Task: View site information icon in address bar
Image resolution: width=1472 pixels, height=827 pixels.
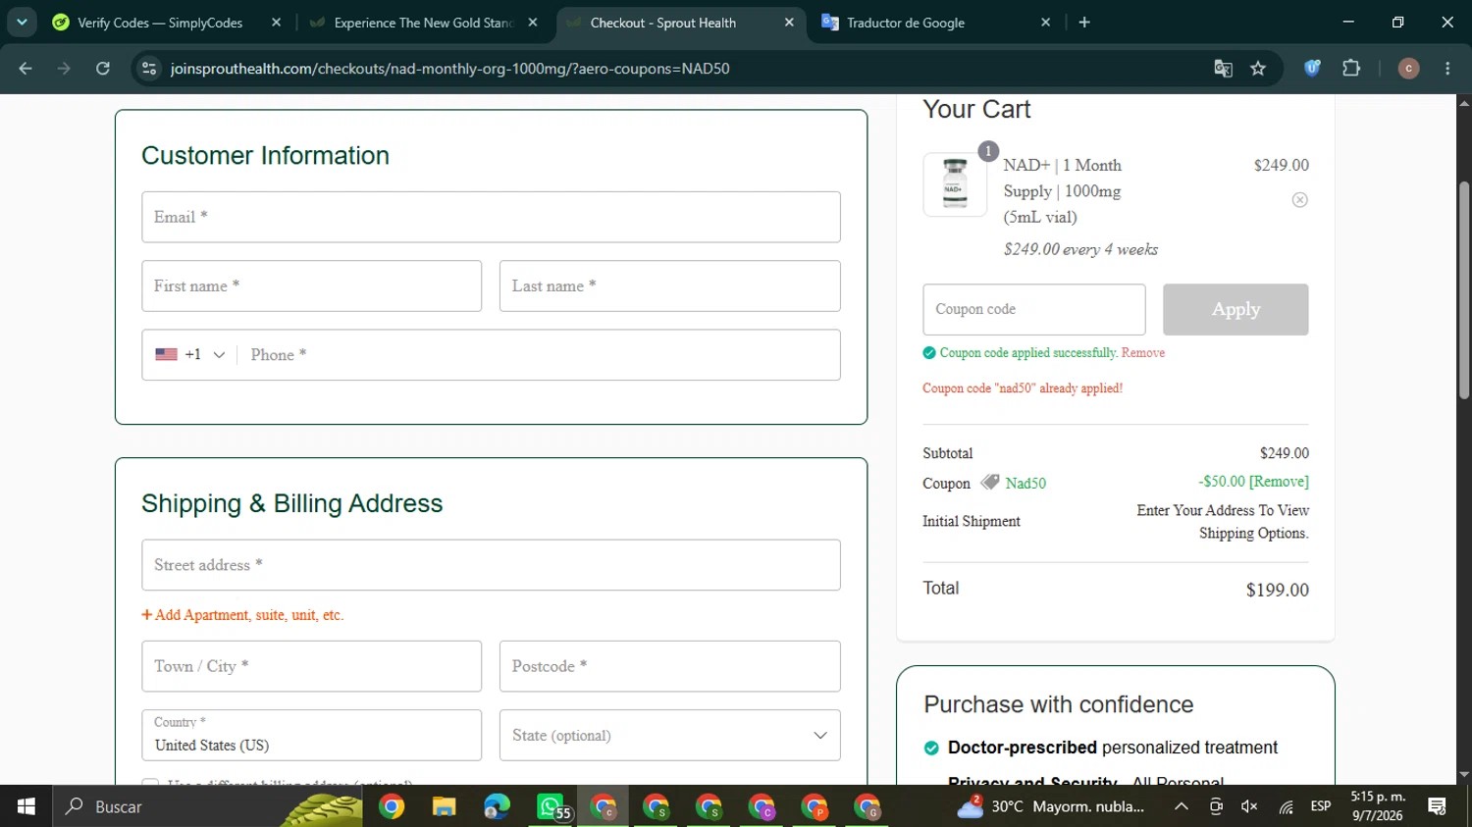Action: pos(149,69)
